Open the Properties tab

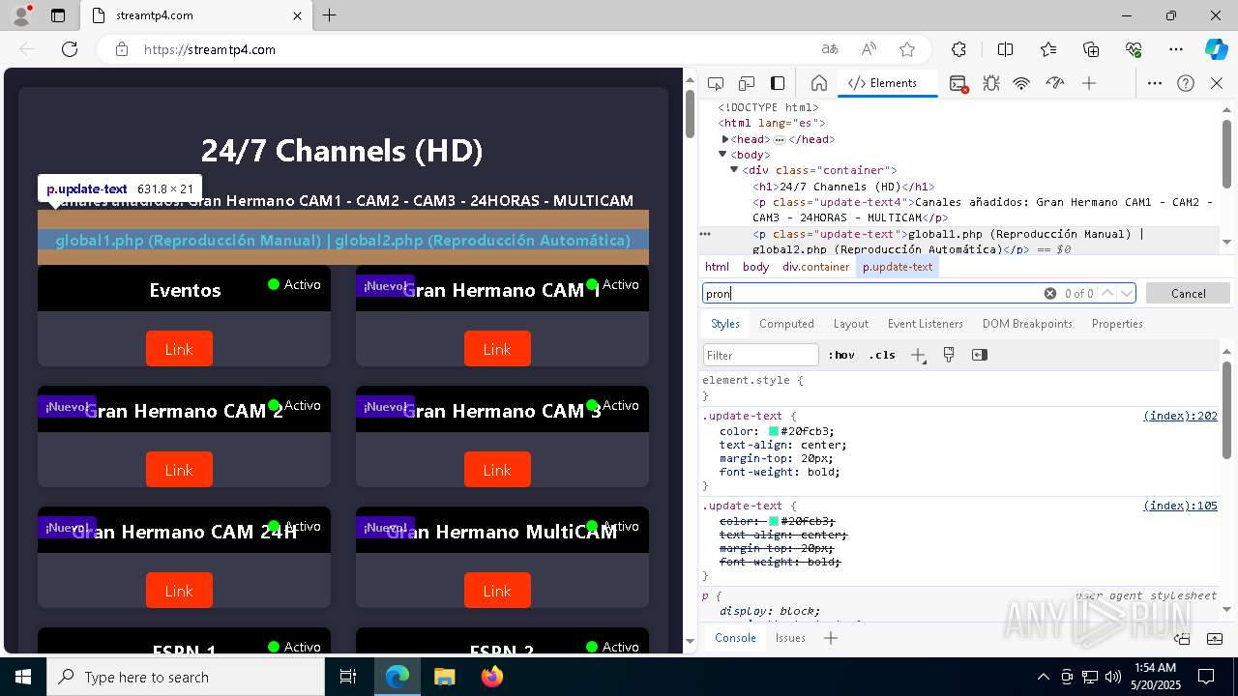(1117, 324)
